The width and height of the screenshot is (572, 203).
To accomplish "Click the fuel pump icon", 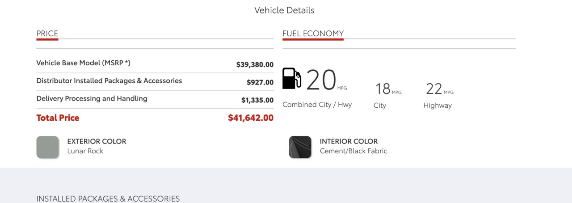I will pyautogui.click(x=292, y=78).
